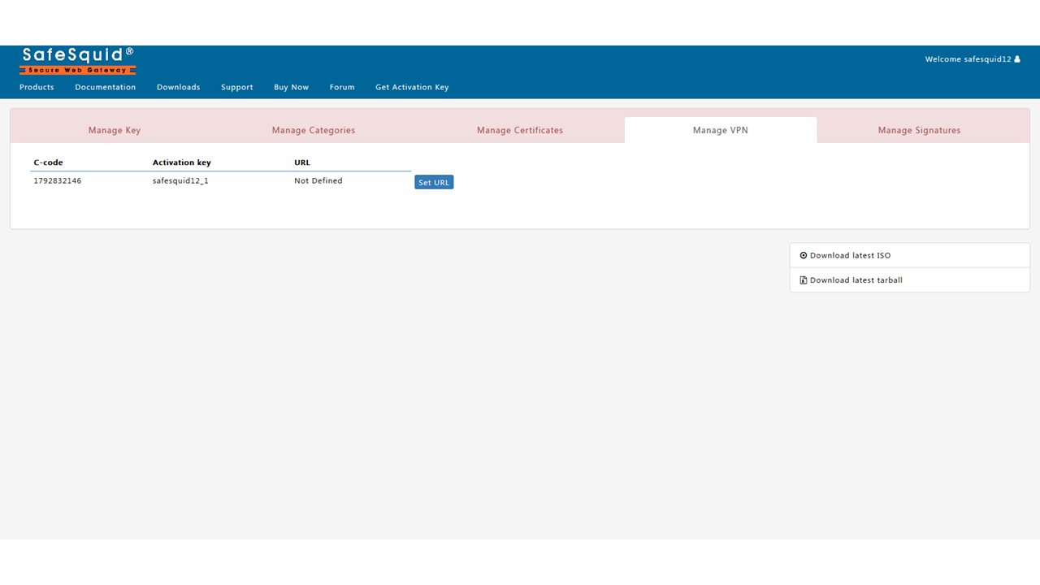Open the Products menu

click(37, 87)
